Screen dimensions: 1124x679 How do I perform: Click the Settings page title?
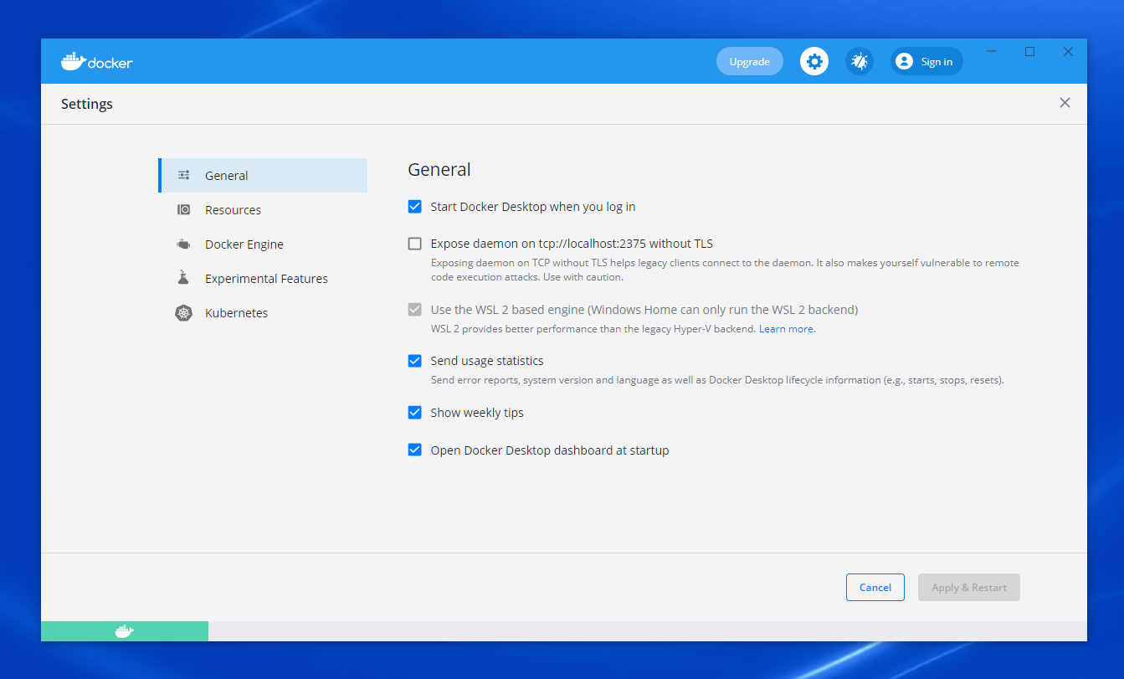point(87,104)
